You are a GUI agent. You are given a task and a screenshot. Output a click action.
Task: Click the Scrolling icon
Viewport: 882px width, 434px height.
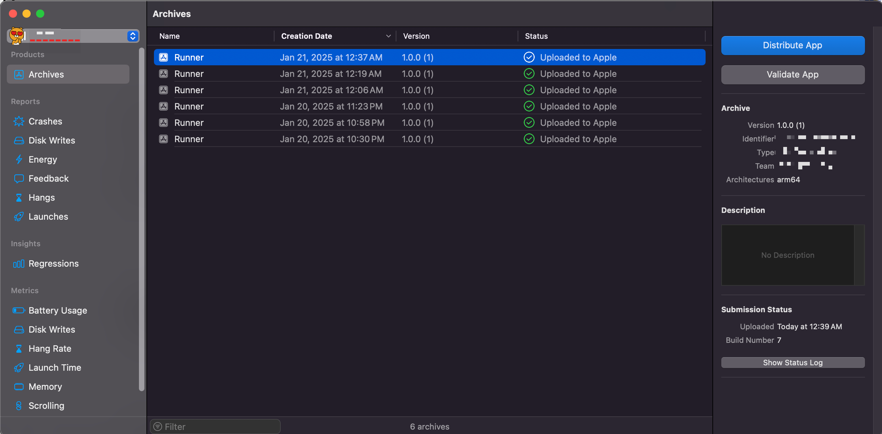click(19, 406)
